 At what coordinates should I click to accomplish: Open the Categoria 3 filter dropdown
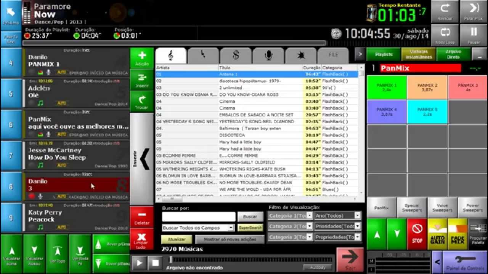click(x=310, y=237)
